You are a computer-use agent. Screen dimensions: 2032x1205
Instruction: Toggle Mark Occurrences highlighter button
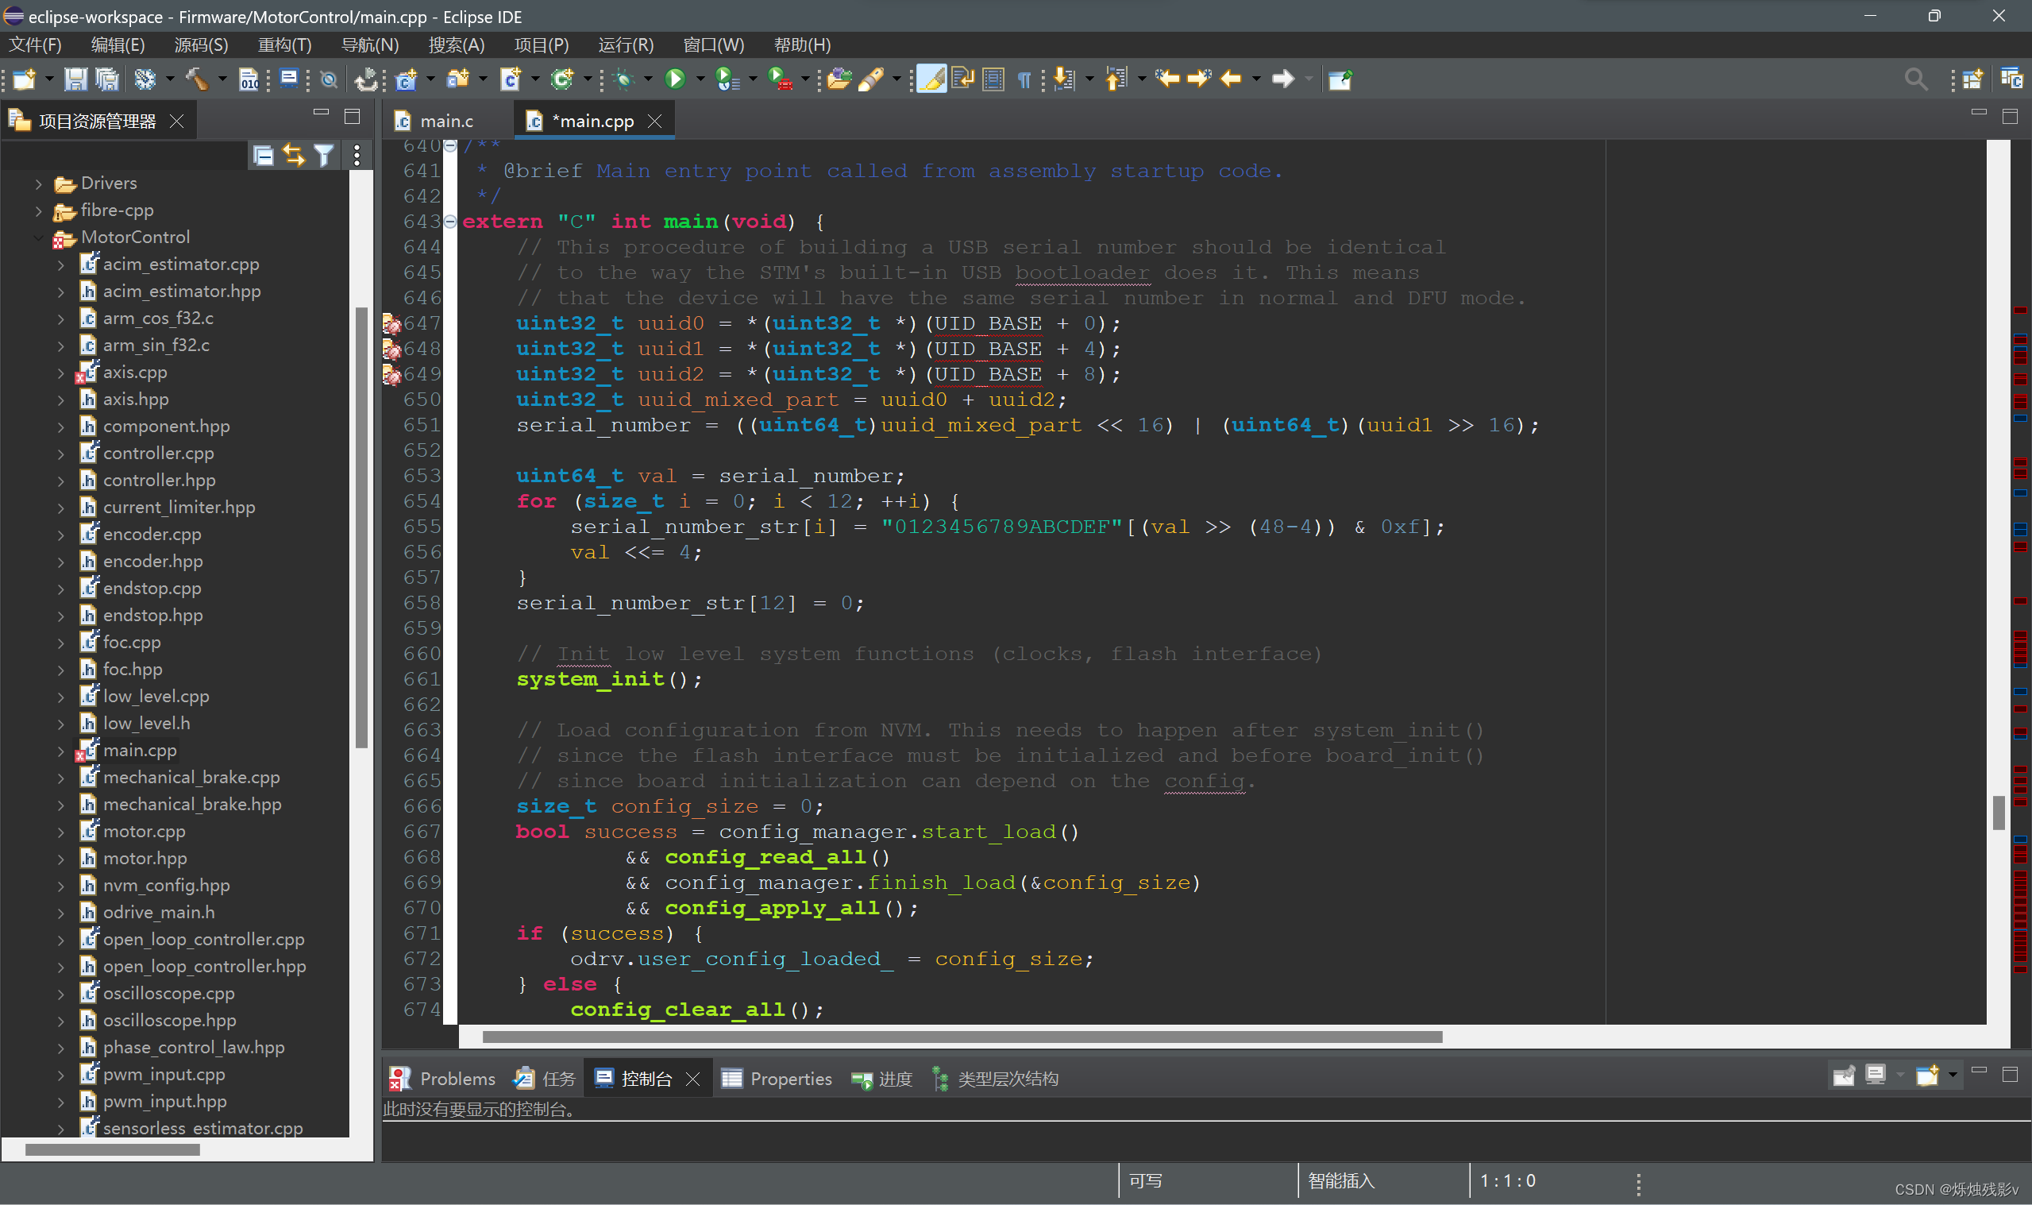931,79
